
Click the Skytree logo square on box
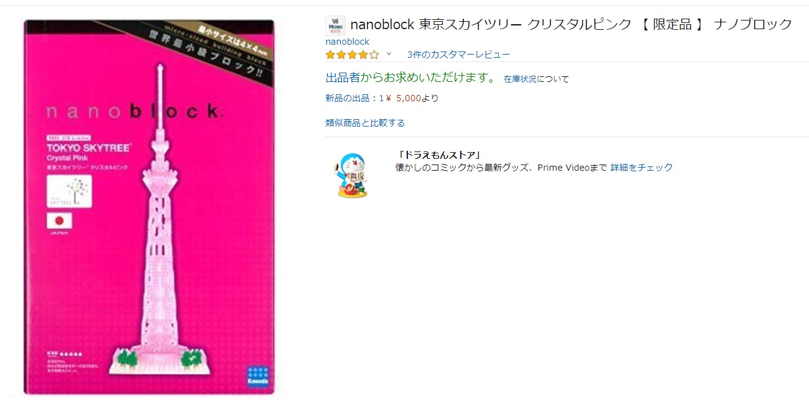click(69, 191)
